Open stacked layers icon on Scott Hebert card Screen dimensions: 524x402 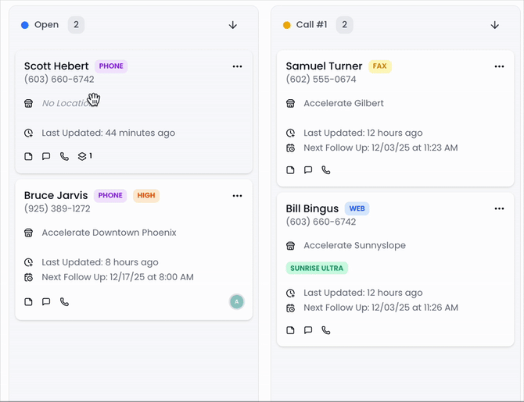[x=83, y=157]
